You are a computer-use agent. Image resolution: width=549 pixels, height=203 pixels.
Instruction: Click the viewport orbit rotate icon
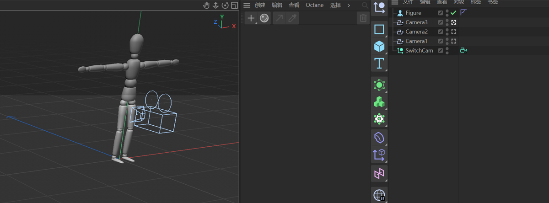pyautogui.click(x=225, y=5)
